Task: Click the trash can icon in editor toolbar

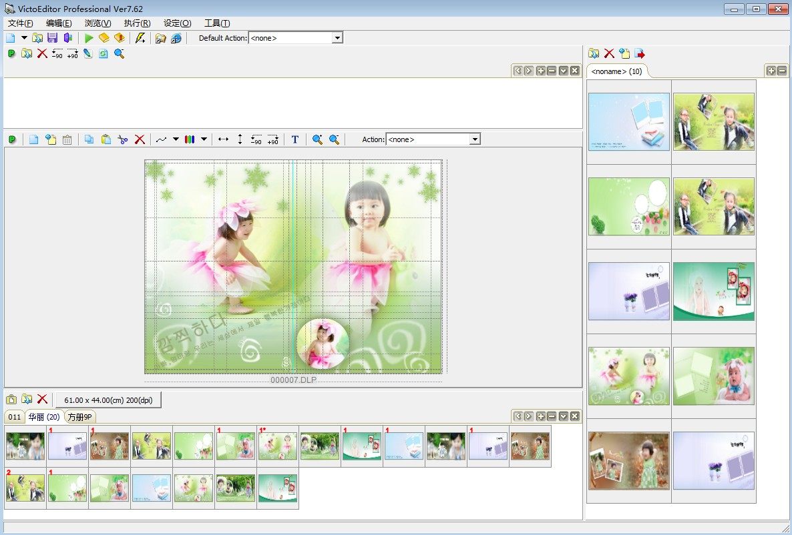Action: pos(67,139)
